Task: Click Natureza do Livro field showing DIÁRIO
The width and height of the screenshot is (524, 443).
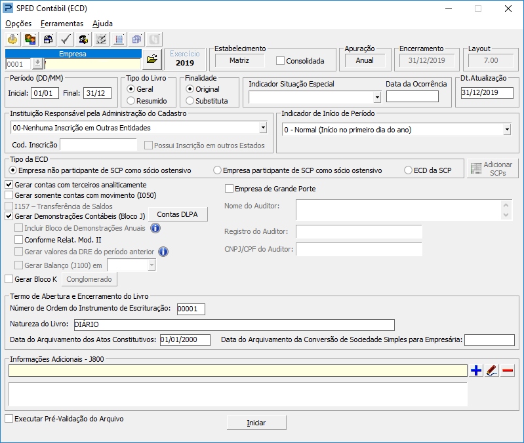Action: pyautogui.click(x=234, y=324)
